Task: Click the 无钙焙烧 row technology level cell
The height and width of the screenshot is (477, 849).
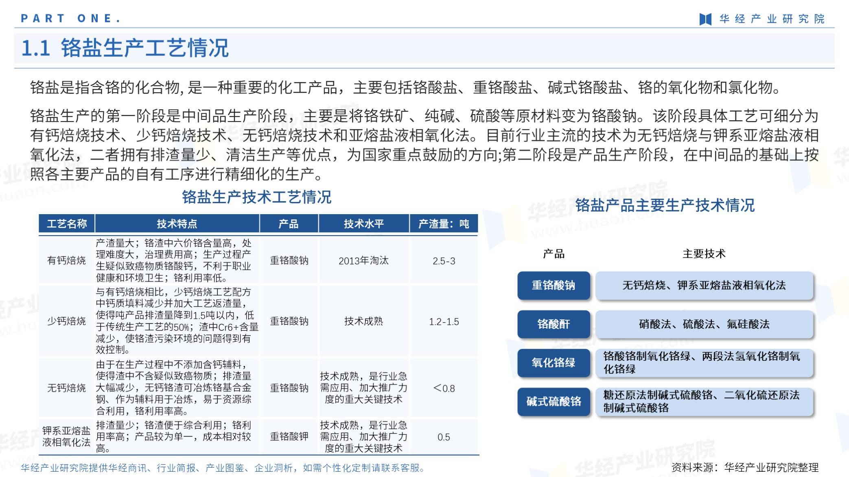Action: [x=364, y=388]
